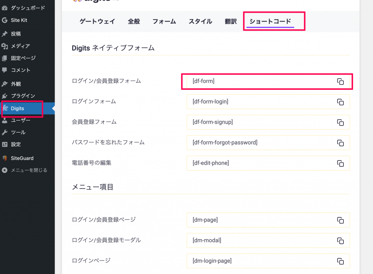373x274 pixels.
Task: Click the 投稿 pushpin icon
Action: [x=4, y=34]
